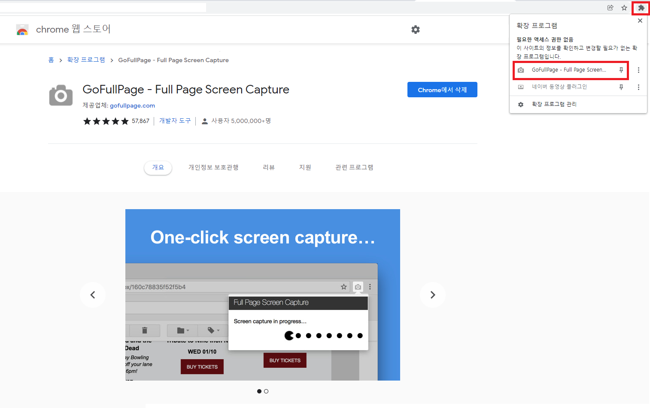Go to 홈 breadcrumb link
The height and width of the screenshot is (408, 650).
click(x=51, y=60)
